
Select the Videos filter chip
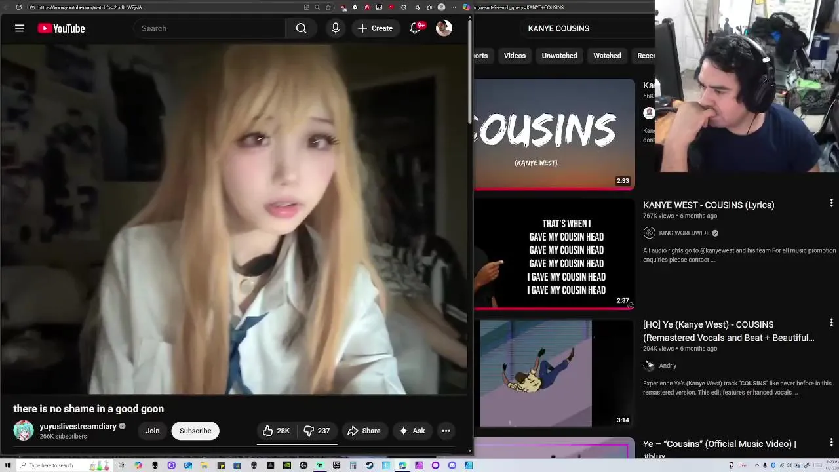pyautogui.click(x=515, y=56)
